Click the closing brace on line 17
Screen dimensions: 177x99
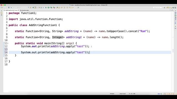coord(9,62)
